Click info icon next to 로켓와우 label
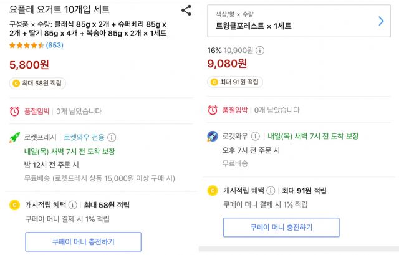Image resolution: width=399 pixels, height=255 pixels. click(x=256, y=136)
